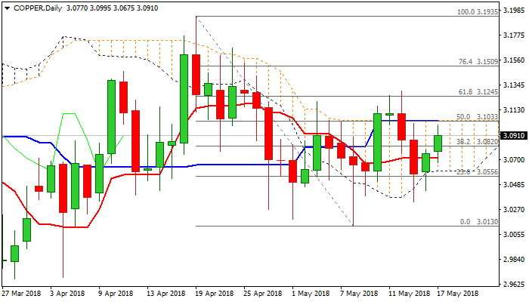Viewport: 529px width, 302px height.
Task: Click the 3.1775 price axis label
Action: click(514, 35)
